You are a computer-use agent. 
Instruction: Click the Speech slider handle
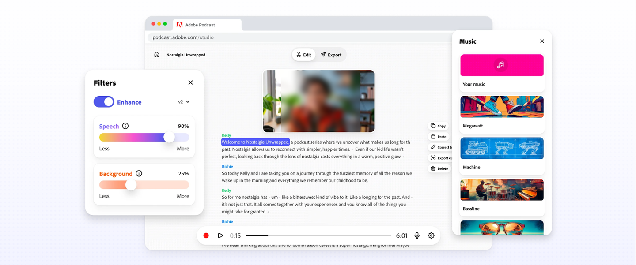pyautogui.click(x=169, y=137)
